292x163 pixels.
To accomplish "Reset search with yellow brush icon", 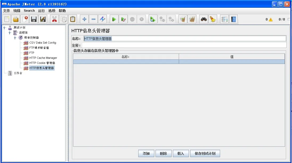I will click(213, 19).
